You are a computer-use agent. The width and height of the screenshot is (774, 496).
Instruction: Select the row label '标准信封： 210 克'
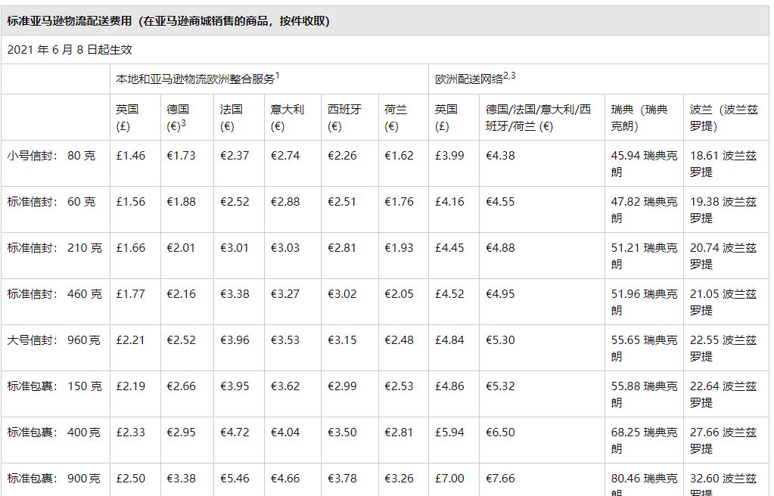tap(54, 248)
